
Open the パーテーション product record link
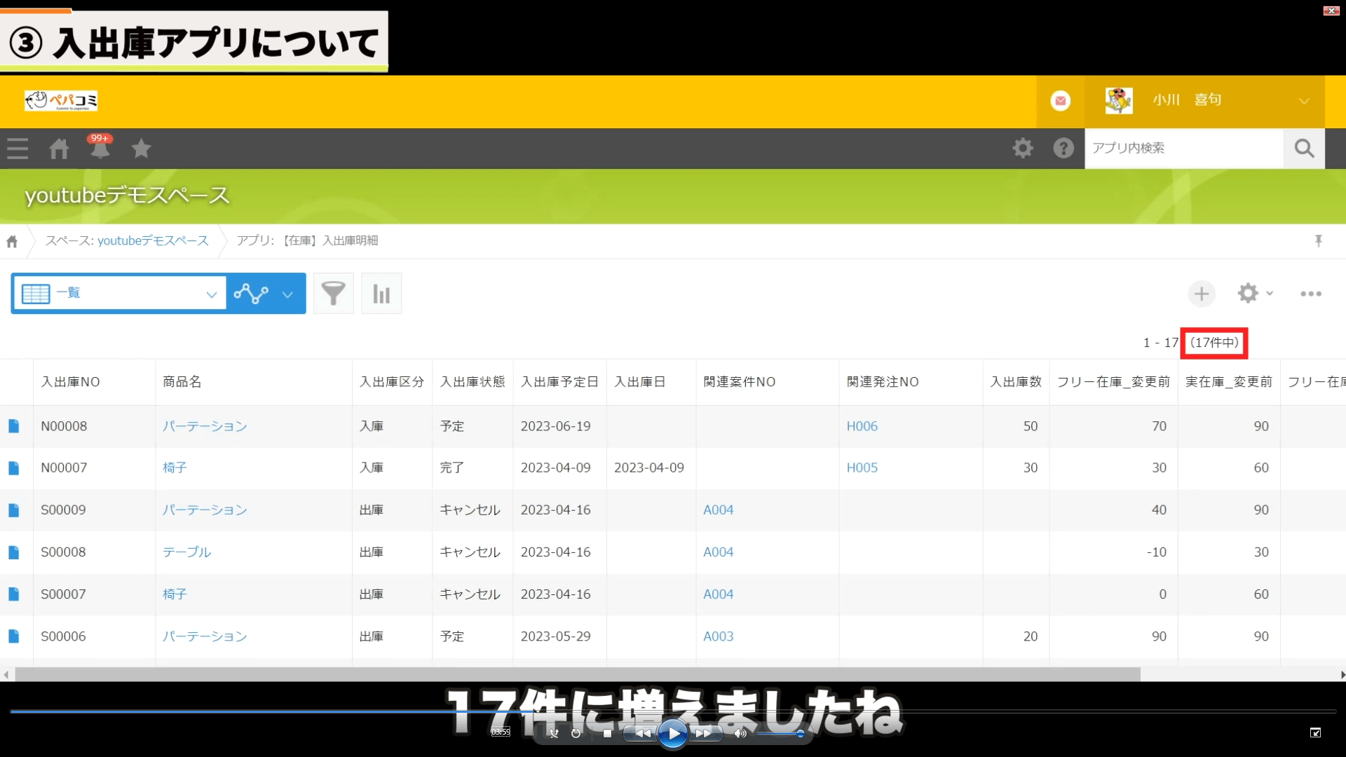pyautogui.click(x=204, y=425)
